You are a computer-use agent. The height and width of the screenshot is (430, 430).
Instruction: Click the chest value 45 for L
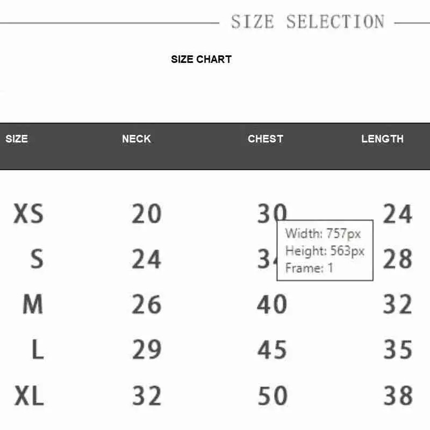273,349
